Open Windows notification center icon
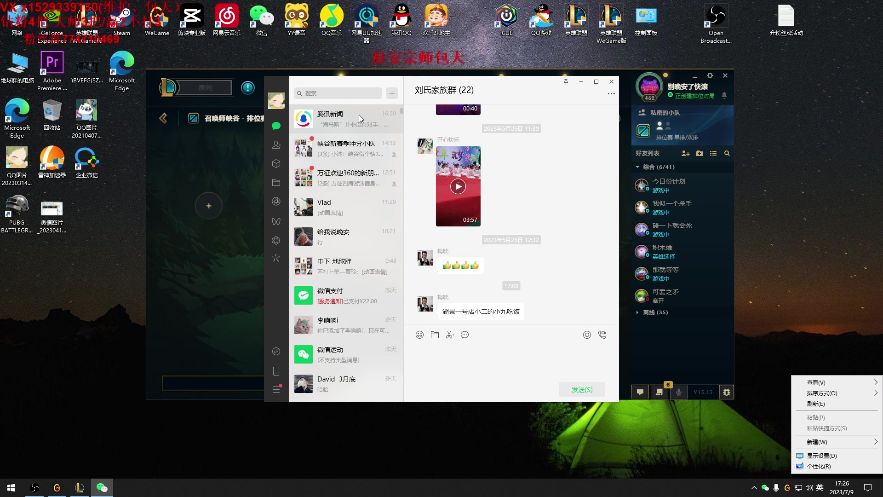883x497 pixels. pos(868,488)
